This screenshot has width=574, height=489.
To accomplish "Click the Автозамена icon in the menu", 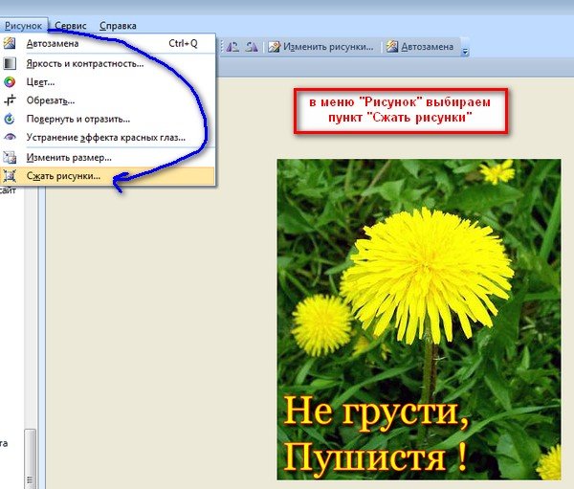I will [x=10, y=43].
